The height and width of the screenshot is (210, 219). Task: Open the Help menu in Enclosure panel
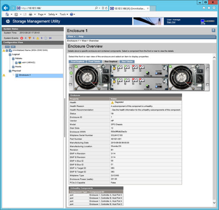(81, 36)
